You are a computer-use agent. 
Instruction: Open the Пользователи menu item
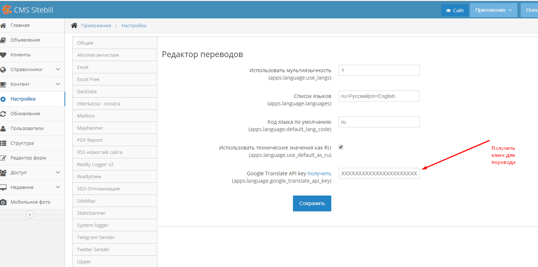[x=32, y=129]
